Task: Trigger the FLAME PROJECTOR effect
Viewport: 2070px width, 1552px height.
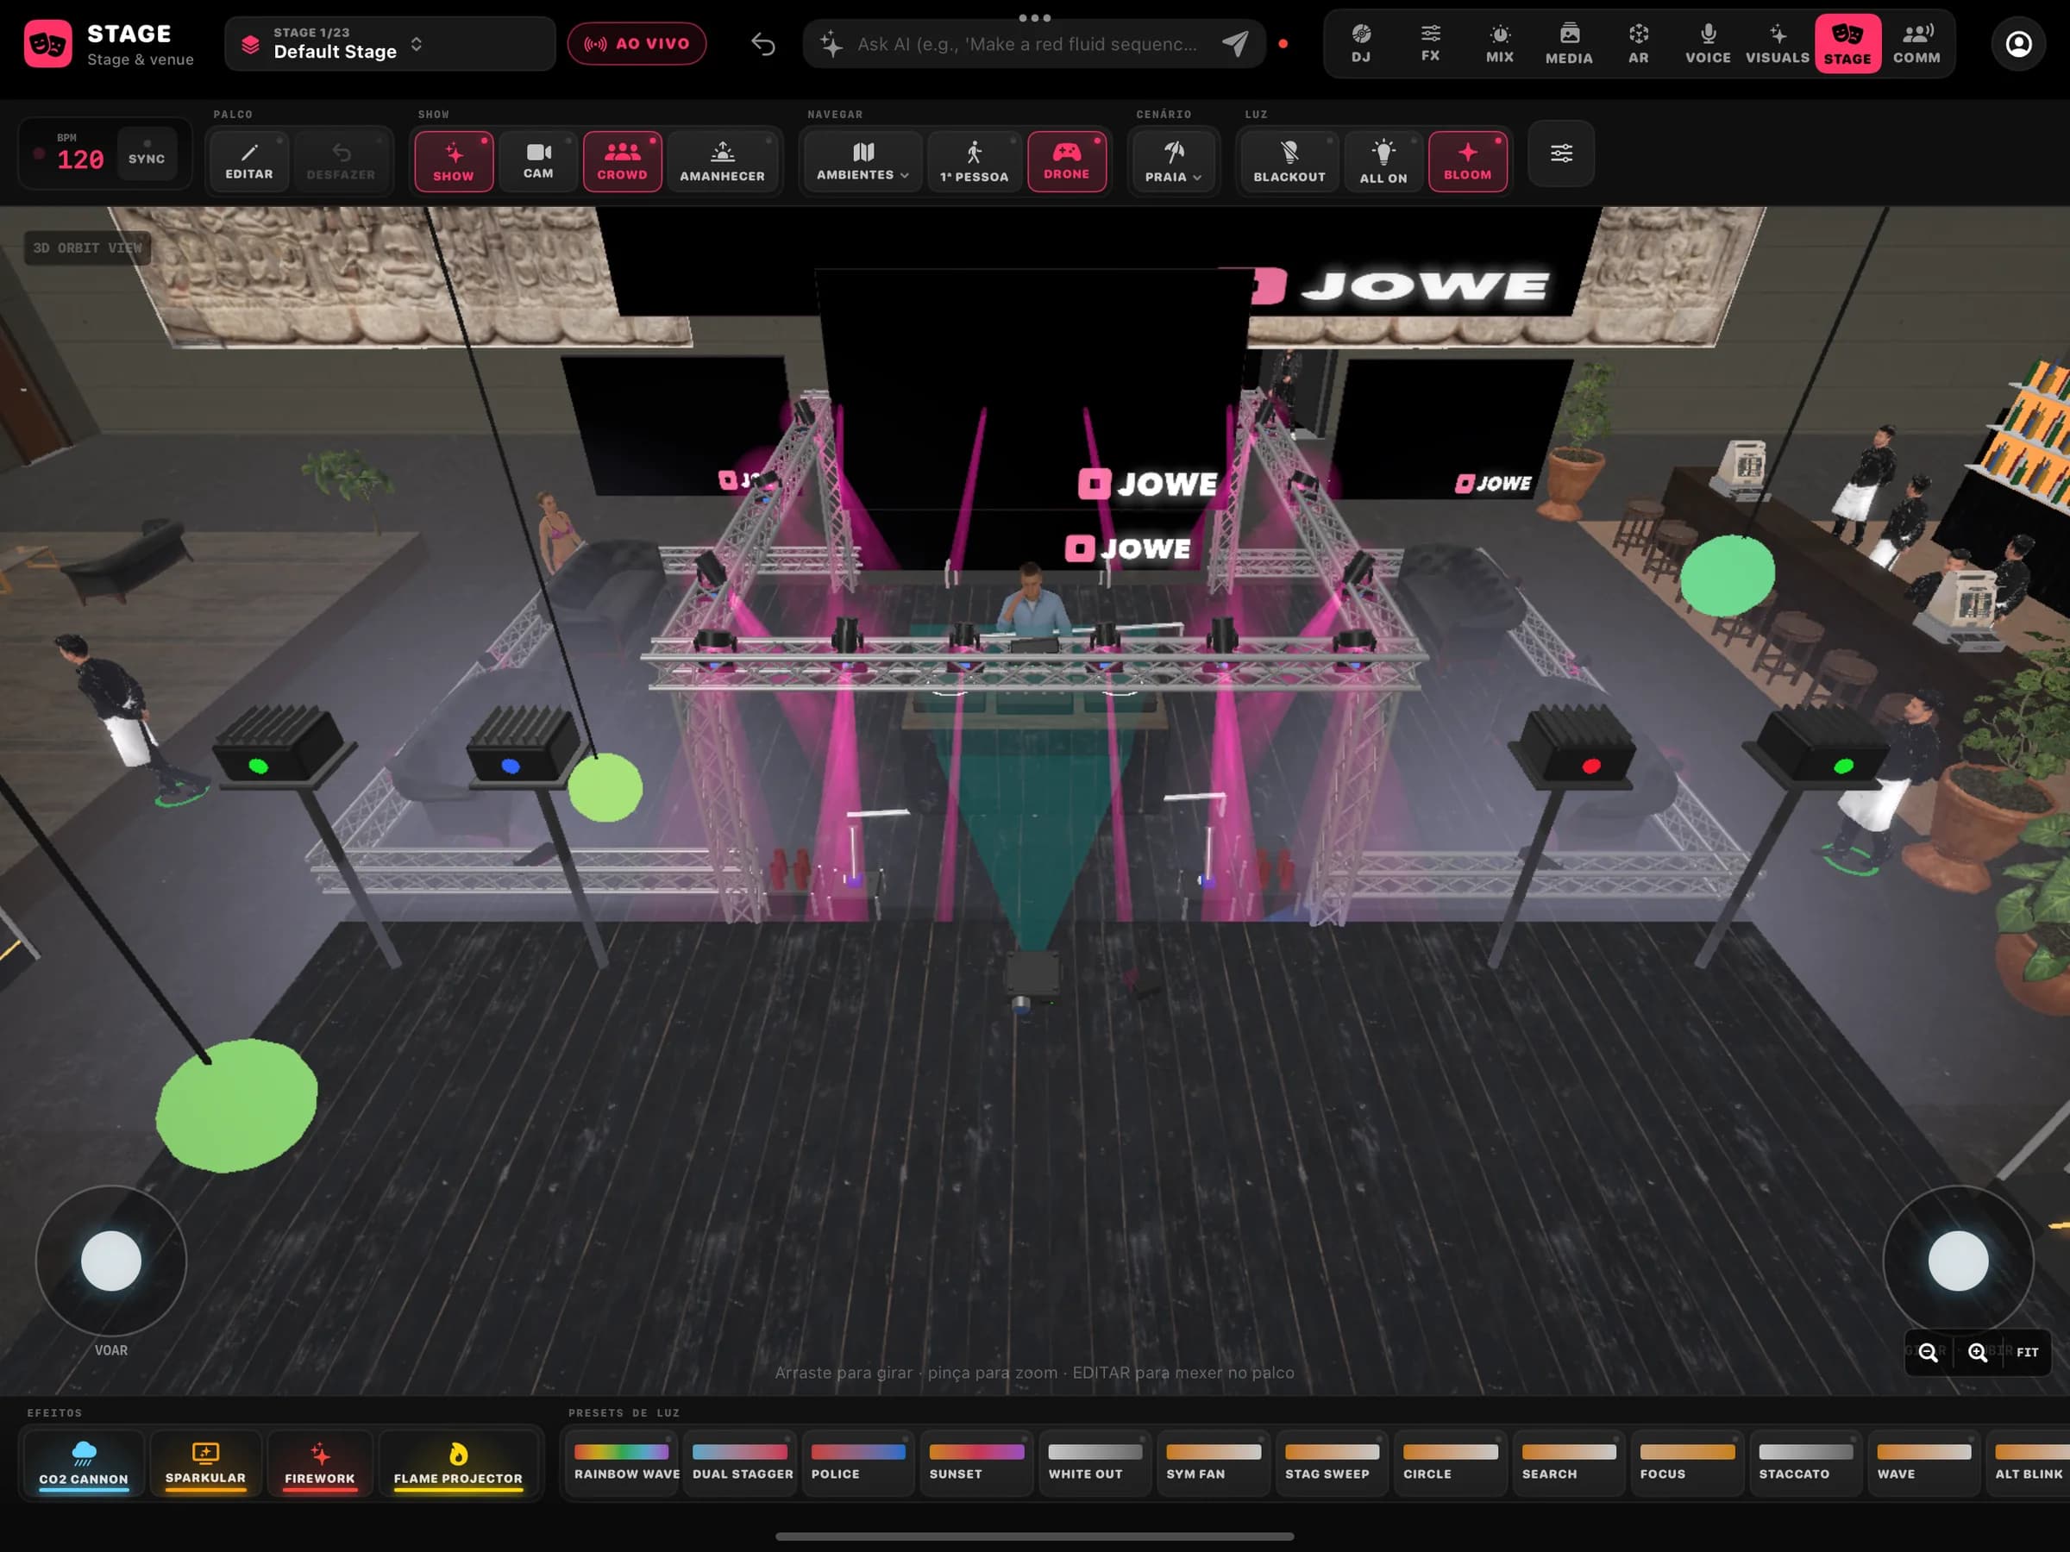Action: pos(459,1464)
